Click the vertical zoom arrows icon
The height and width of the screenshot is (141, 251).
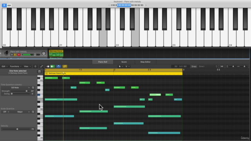(x=227, y=66)
